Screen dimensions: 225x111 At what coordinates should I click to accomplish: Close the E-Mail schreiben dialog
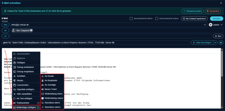click(x=221, y=3)
